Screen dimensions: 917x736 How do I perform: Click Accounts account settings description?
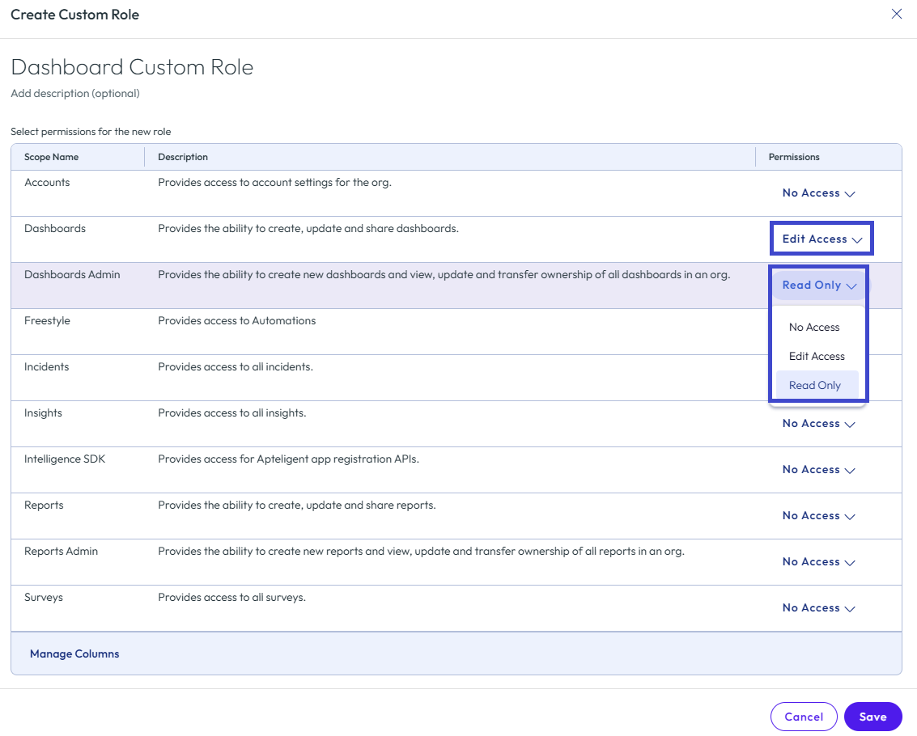[x=275, y=183]
